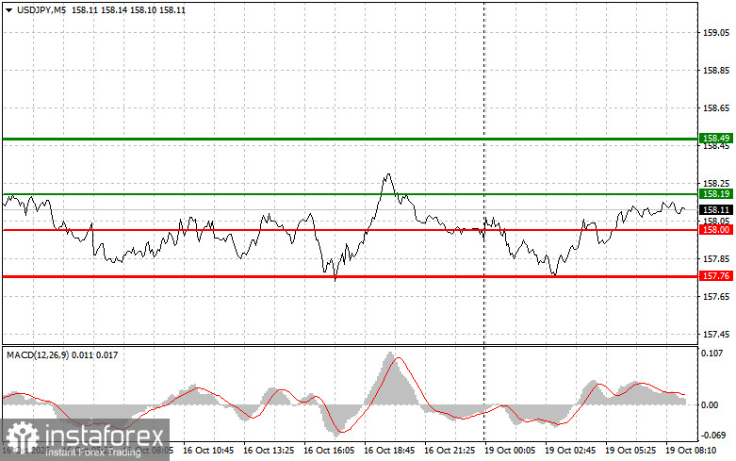Click the 159.05 price axis value
This screenshot has height=461, width=736.
coord(716,33)
